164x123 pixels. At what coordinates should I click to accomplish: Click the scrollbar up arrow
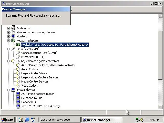(x=160, y=16)
